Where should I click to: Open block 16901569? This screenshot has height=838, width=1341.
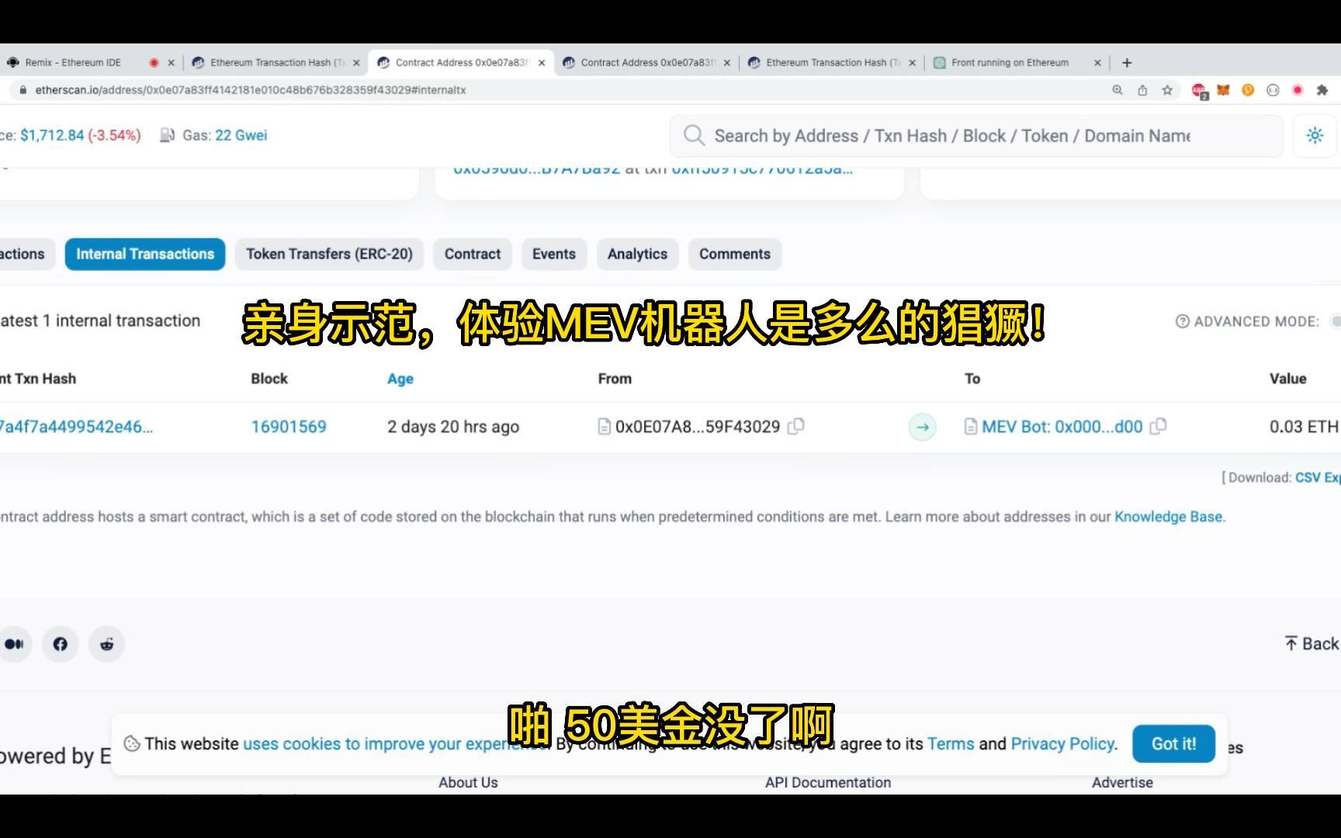[x=289, y=427]
